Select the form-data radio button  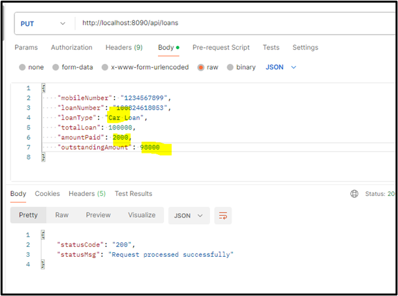pyautogui.click(x=56, y=67)
